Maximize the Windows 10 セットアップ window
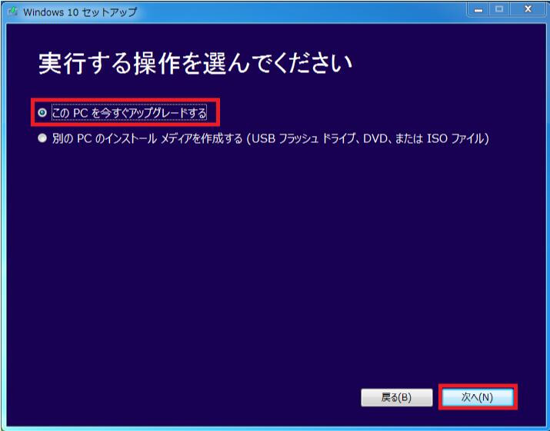This screenshot has height=431, width=550. click(499, 9)
